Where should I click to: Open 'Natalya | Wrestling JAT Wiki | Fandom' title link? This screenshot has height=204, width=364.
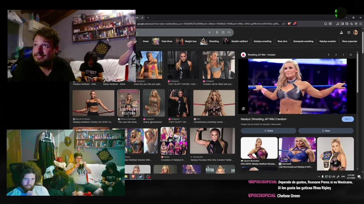point(264,119)
